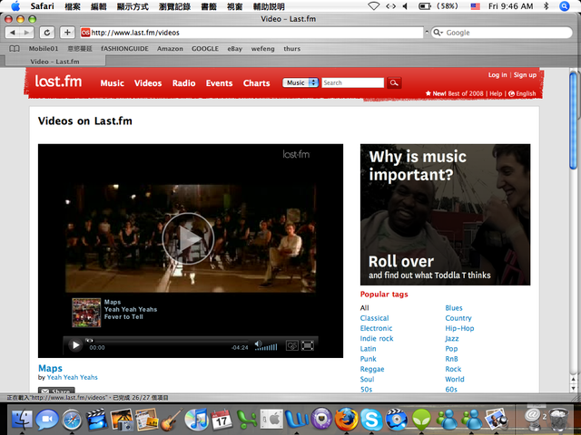Click the add bookmark plus button
This screenshot has height=435, width=581.
67,33
